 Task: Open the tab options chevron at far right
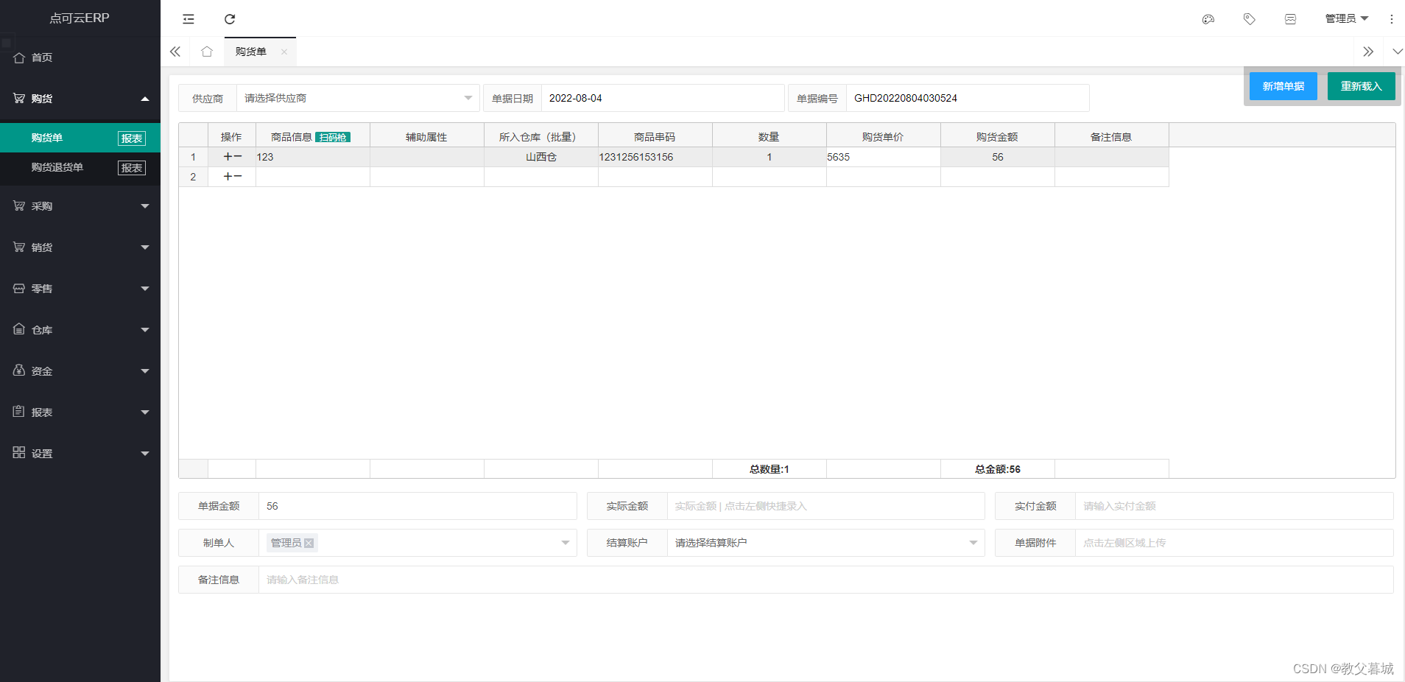pos(1398,52)
